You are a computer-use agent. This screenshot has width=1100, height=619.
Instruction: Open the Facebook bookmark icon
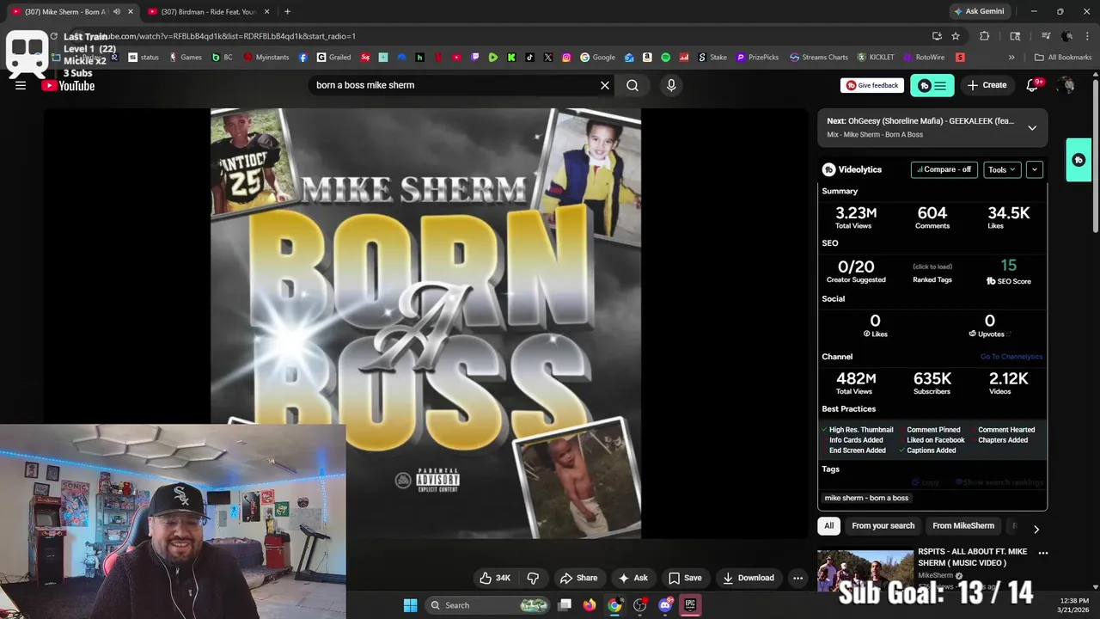pyautogui.click(x=303, y=58)
